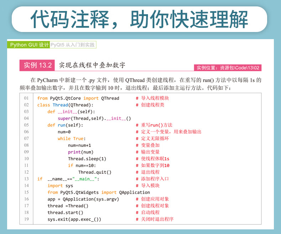Image resolution: width=281 pixels, height=234 pixels.
Task: Click the from PyQt5.QtCore import QThread line
Action: 78,98
